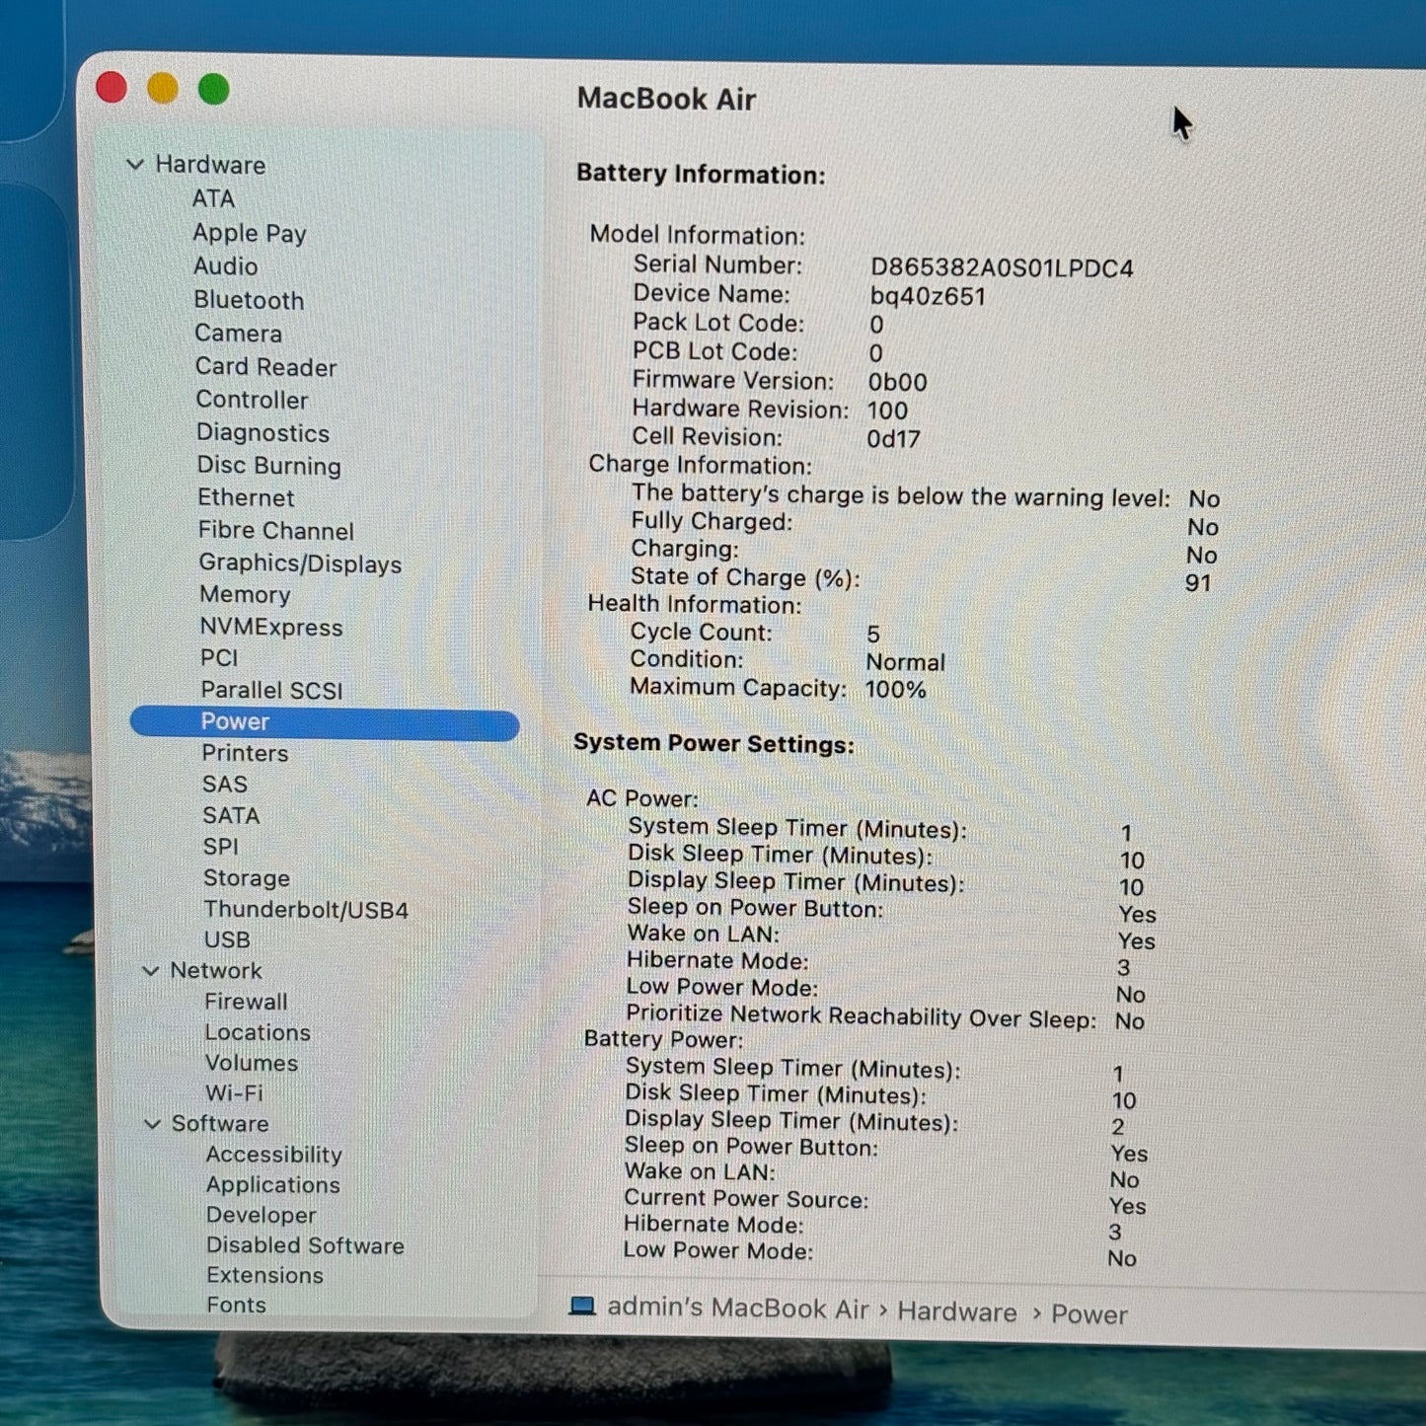
Task: Open the Applications software section
Action: [272, 1184]
